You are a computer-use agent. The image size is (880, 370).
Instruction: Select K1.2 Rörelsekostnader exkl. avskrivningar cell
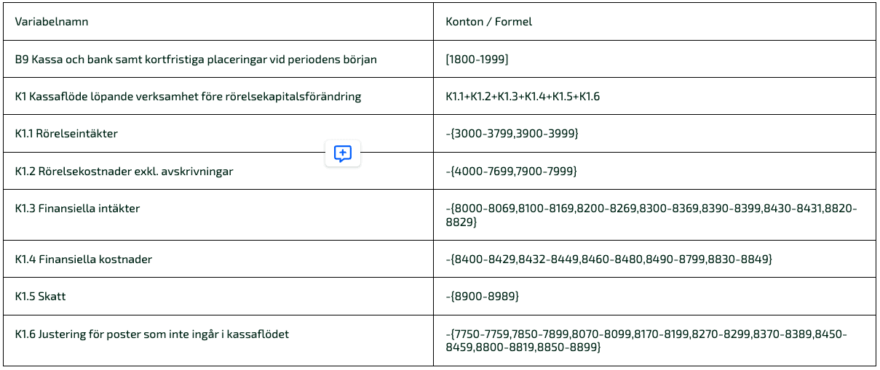218,171
